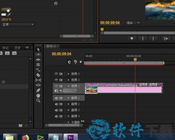Viewport: 175px width, 140px height.
Task: Click the timeline timecode 00:00:05:04
Action: click(x=62, y=54)
